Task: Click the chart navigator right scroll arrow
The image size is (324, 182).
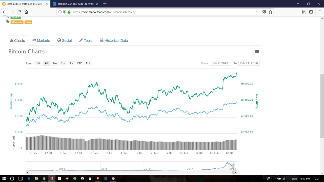Action: (x=235, y=172)
